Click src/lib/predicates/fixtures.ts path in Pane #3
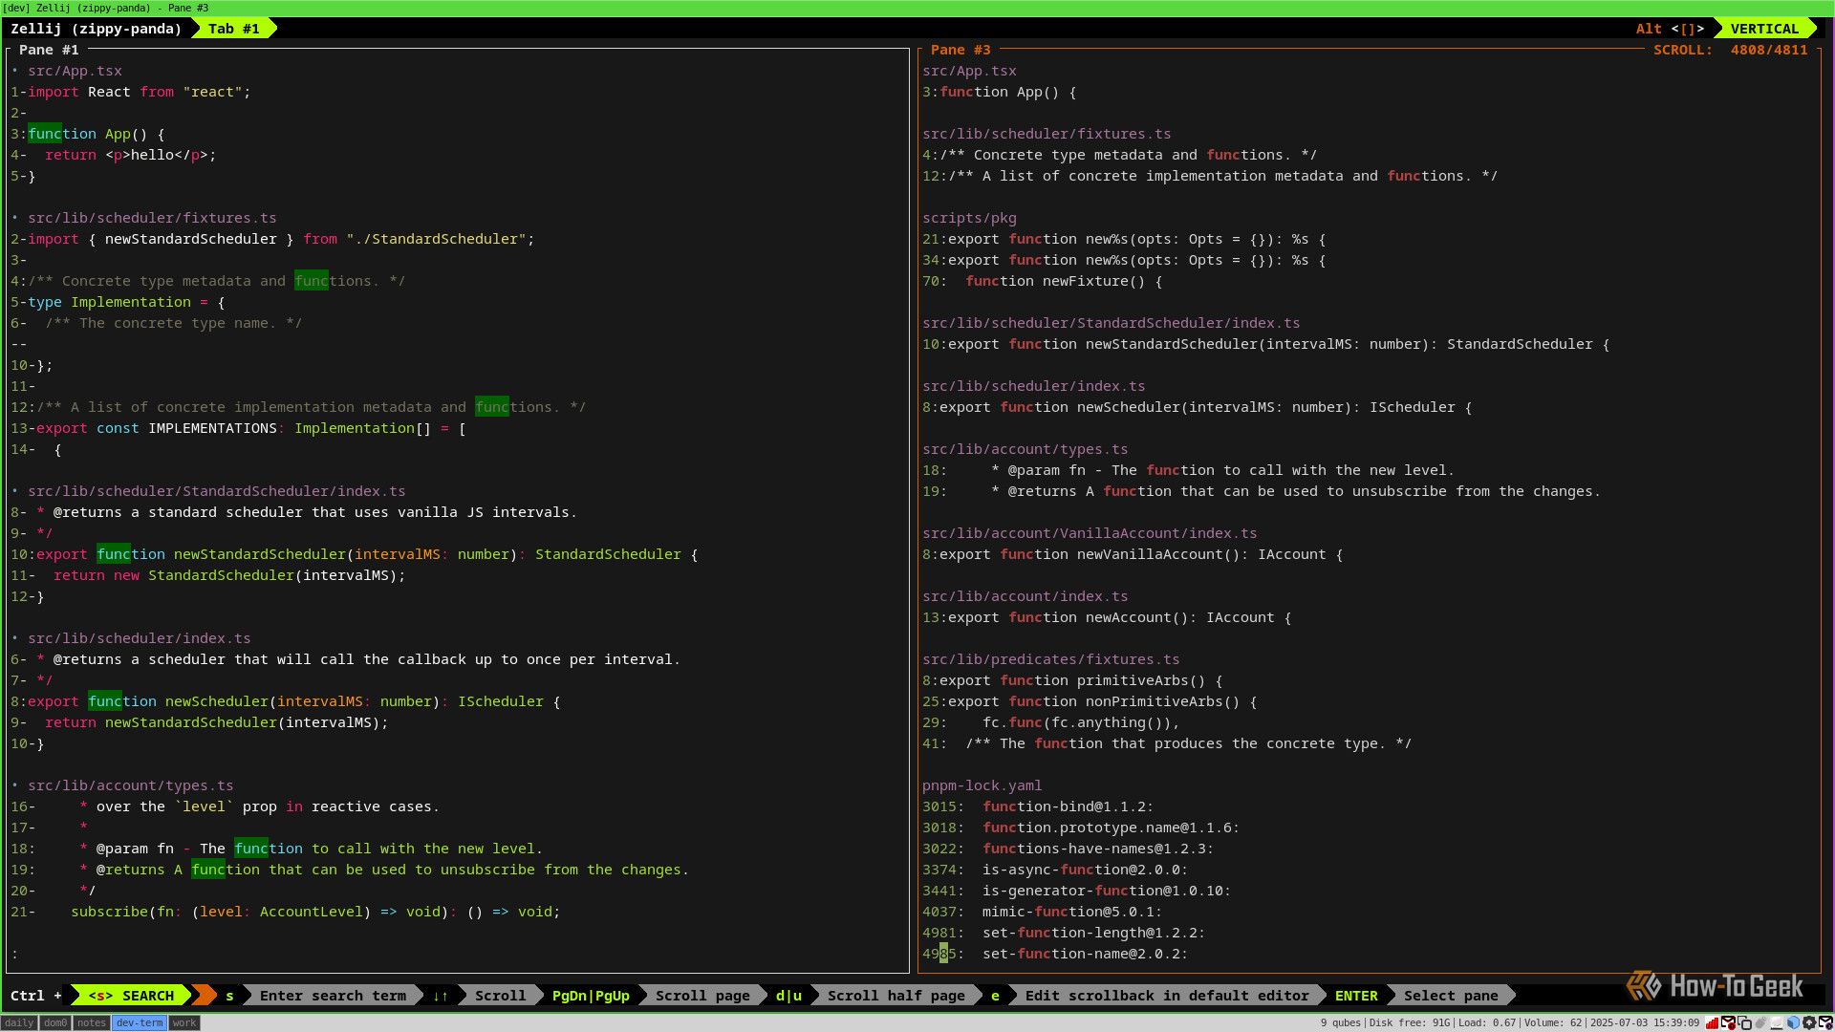This screenshot has height=1032, width=1835. (1050, 659)
